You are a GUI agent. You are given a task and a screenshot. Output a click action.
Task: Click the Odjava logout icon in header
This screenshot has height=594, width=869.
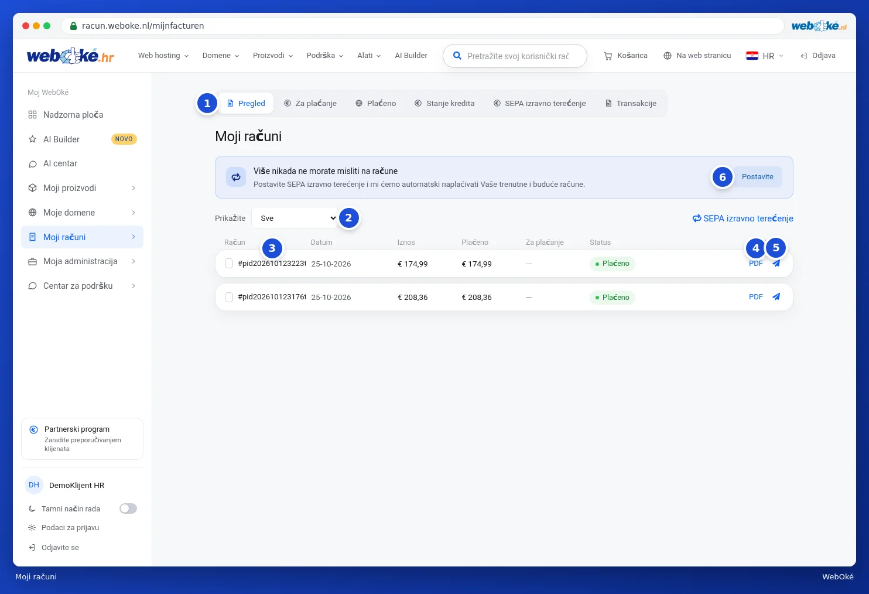pos(804,56)
